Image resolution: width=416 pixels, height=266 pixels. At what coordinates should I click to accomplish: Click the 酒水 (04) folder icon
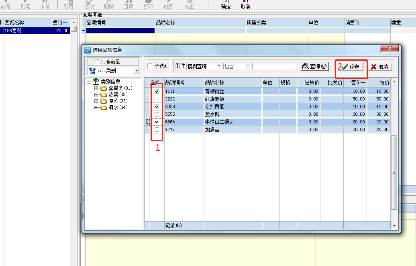click(x=104, y=107)
